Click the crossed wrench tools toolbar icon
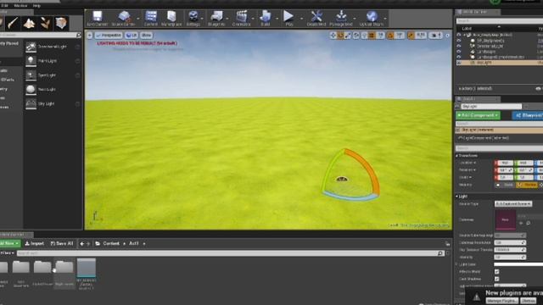Screen dimensions: 543x305 [316, 19]
